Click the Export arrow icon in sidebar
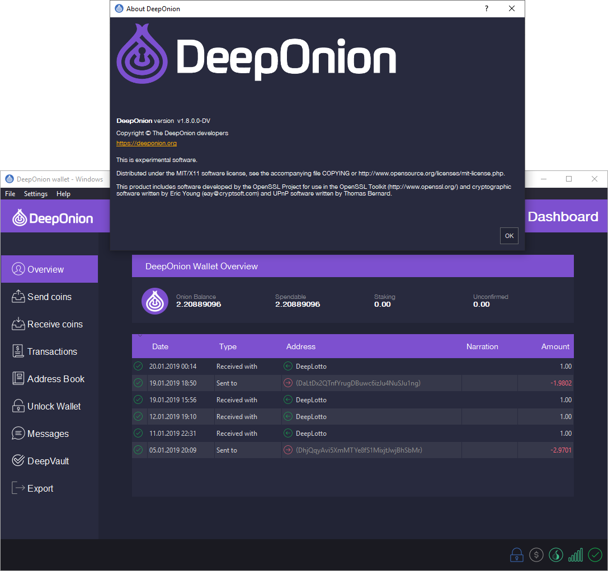Screen dimensions: 608x571 (x=18, y=488)
